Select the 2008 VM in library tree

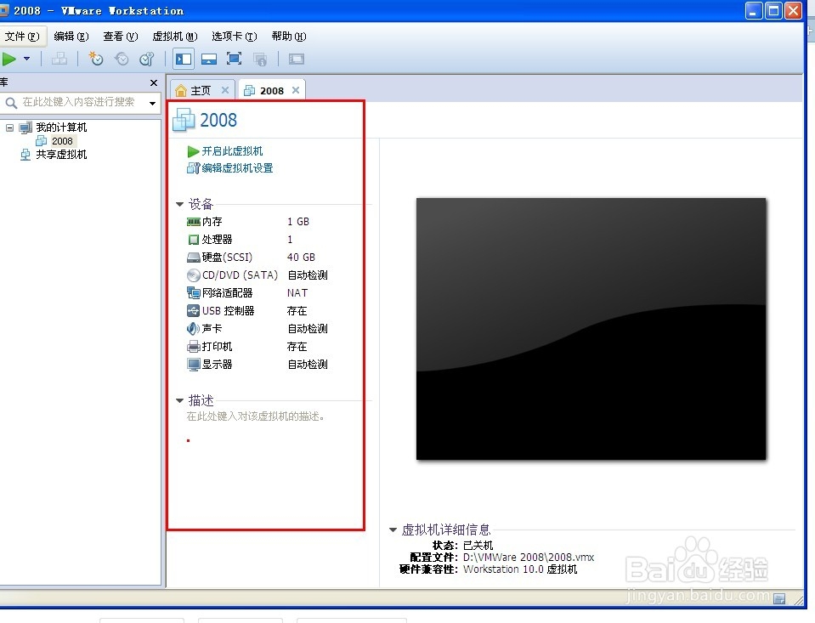[62, 141]
